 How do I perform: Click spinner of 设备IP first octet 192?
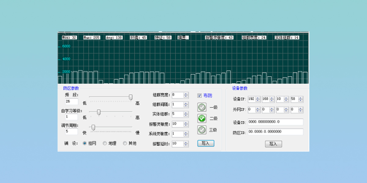[x=258, y=99]
